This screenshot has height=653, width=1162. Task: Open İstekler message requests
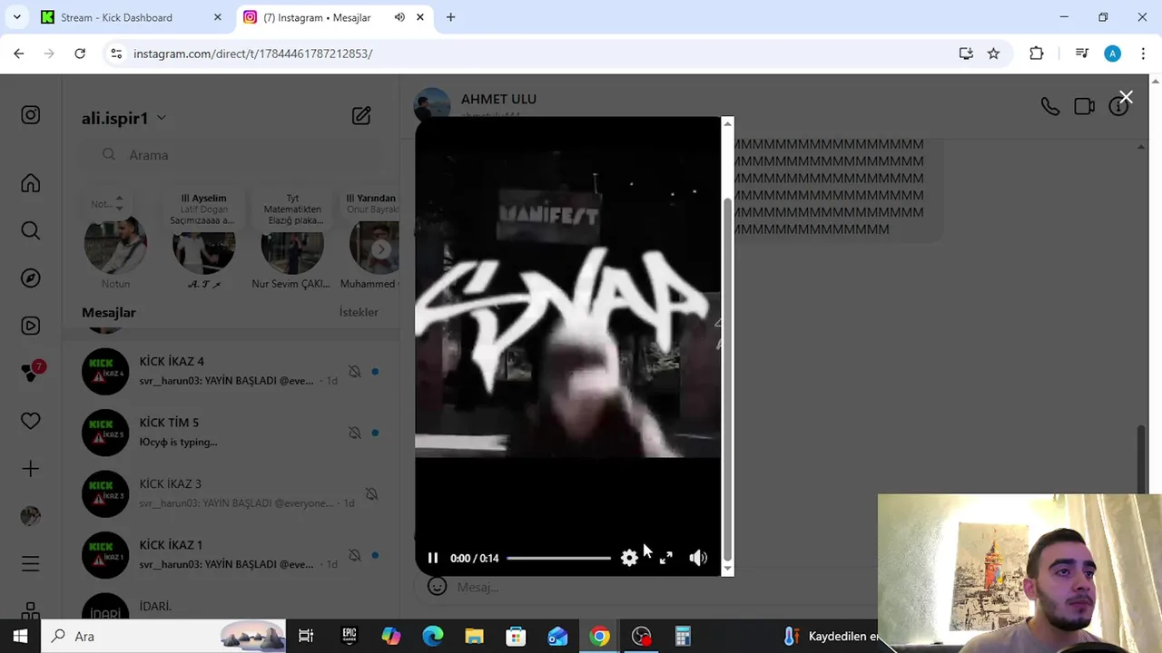[359, 312]
